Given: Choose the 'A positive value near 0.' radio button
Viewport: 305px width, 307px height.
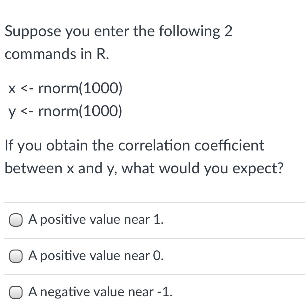Looking at the screenshot, I should point(15,256).
